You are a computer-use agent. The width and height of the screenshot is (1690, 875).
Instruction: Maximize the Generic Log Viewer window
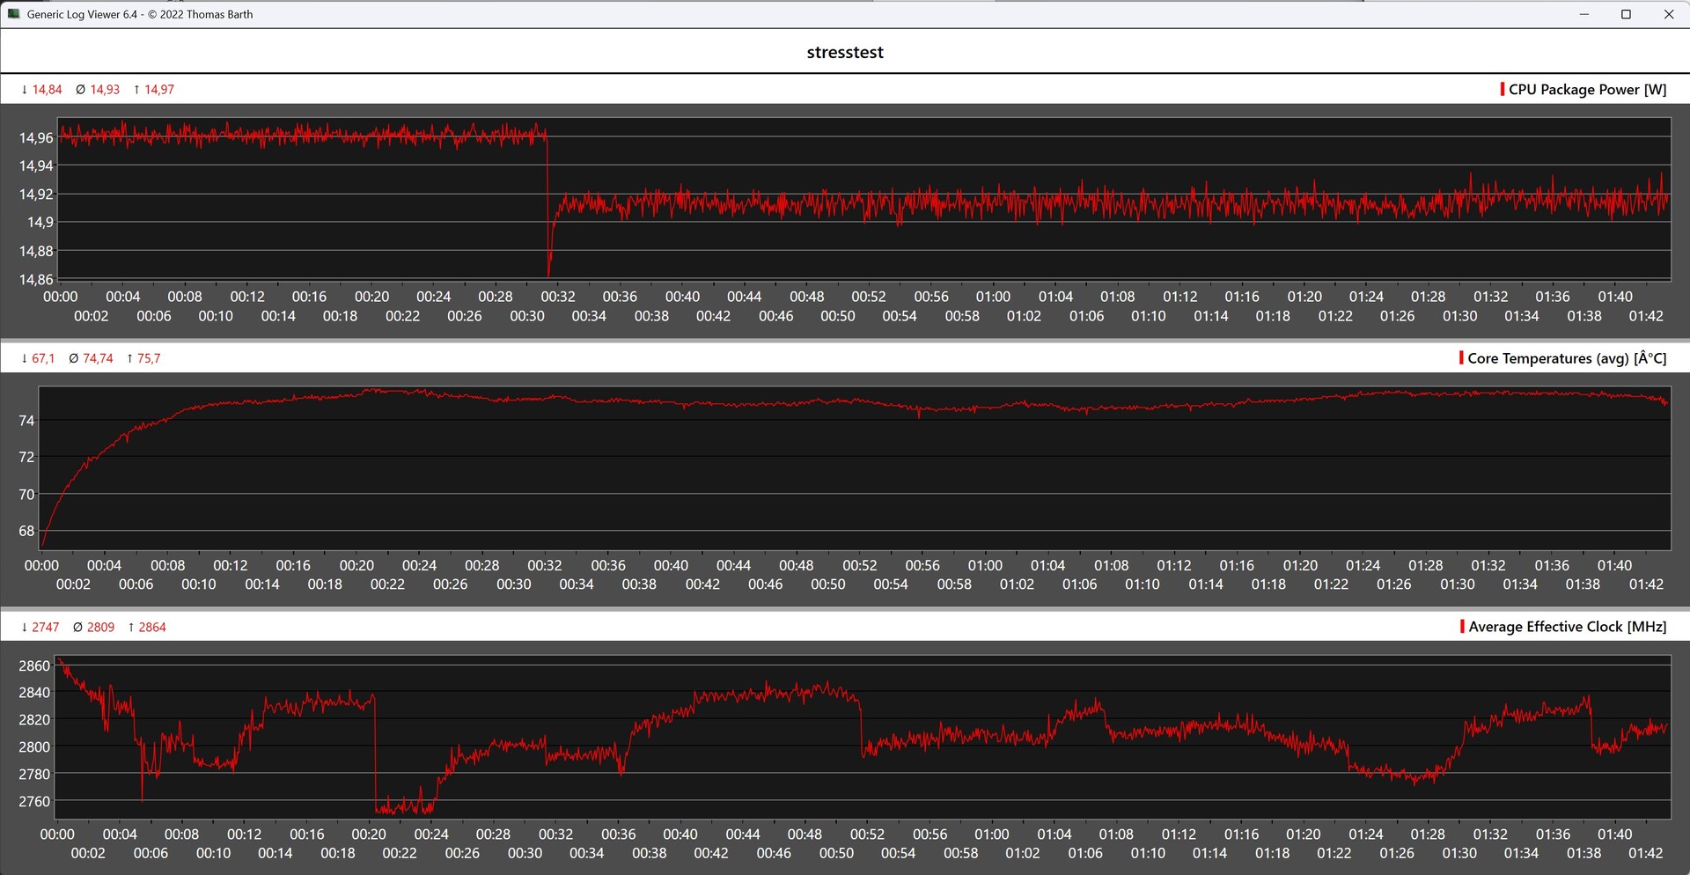pyautogui.click(x=1627, y=14)
